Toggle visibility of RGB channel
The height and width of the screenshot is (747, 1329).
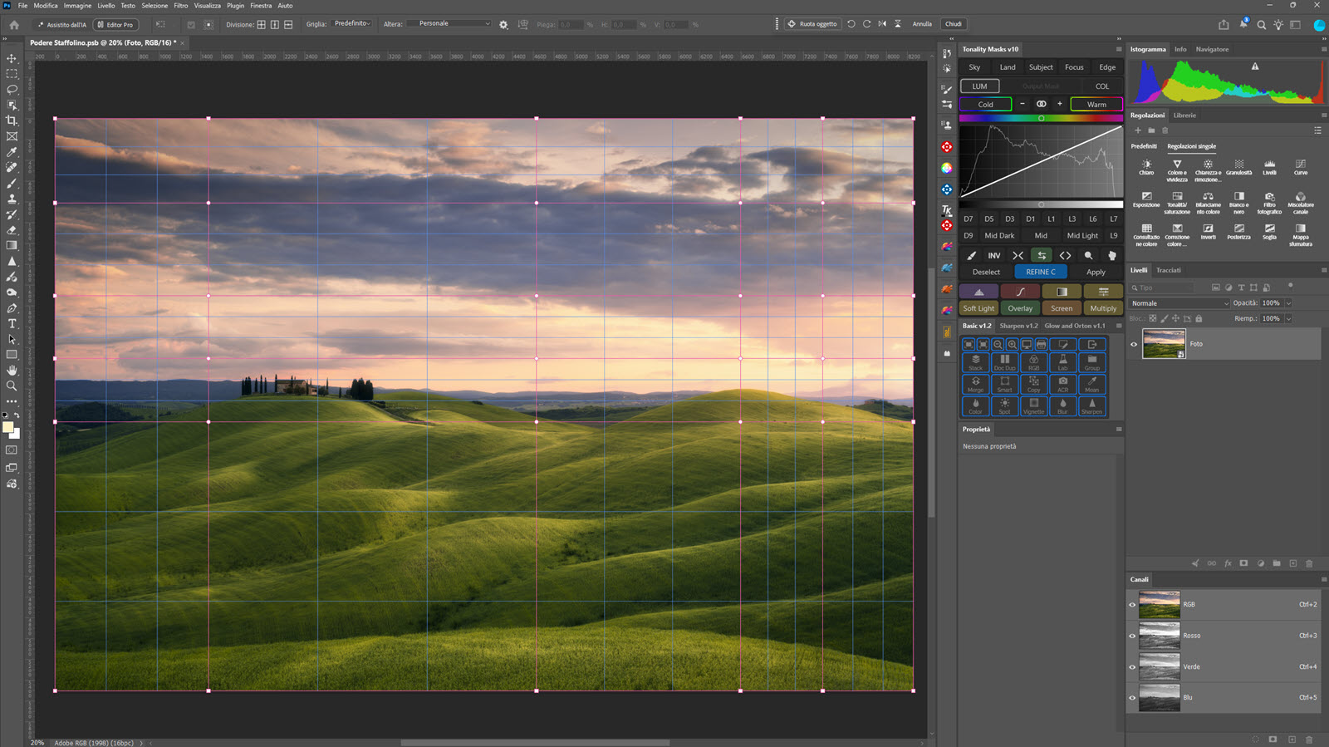click(x=1131, y=605)
